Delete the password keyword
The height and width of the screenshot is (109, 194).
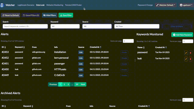190,53
